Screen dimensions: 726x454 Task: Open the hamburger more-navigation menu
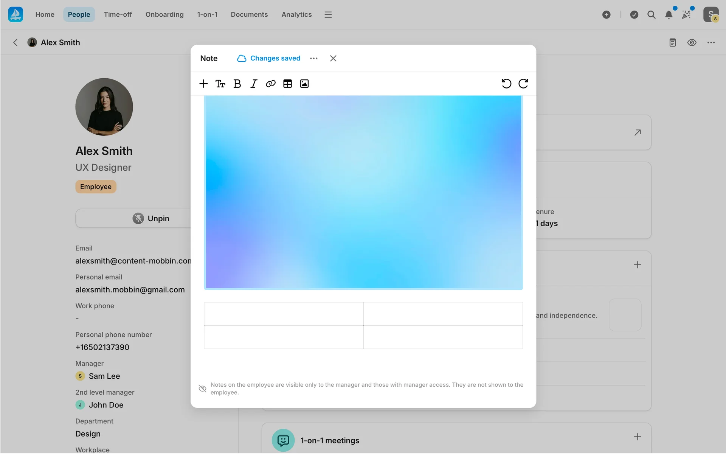pos(328,15)
